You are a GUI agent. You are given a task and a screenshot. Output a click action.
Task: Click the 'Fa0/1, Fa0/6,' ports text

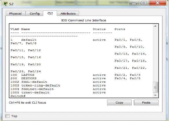pos(128,40)
